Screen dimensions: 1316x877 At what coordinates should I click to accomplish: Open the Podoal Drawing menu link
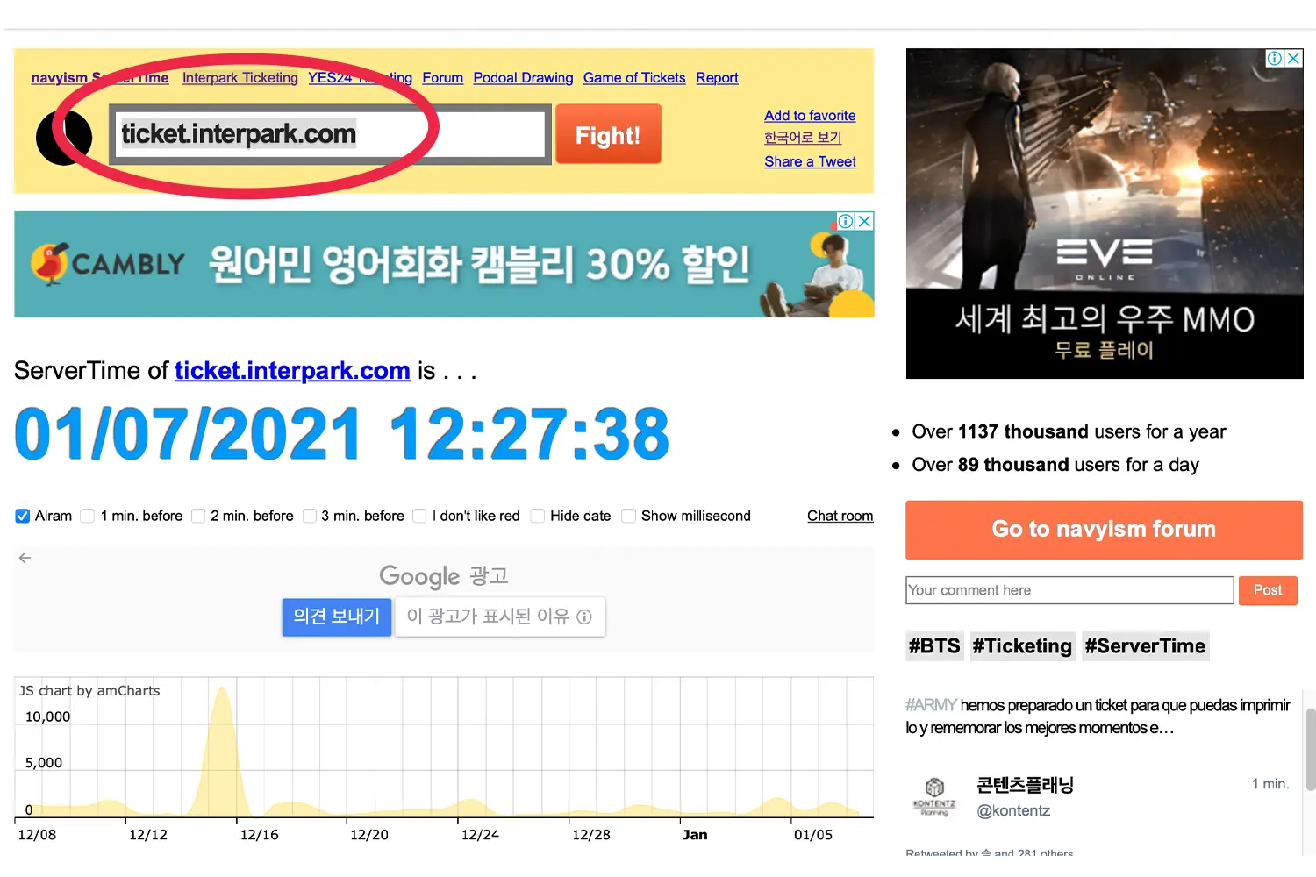point(523,78)
